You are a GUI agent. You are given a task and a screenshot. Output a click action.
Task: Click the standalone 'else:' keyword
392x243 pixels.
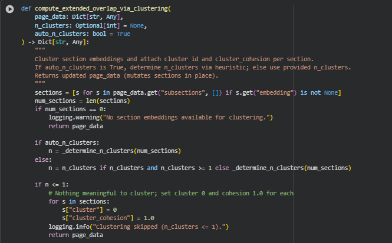tap(43, 159)
